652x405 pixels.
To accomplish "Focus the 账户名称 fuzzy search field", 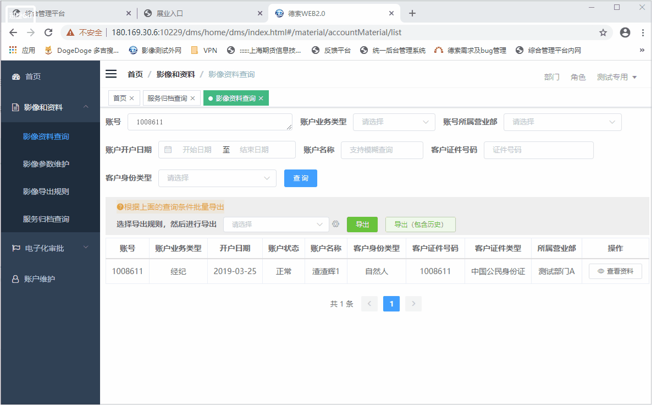I will tap(382, 150).
